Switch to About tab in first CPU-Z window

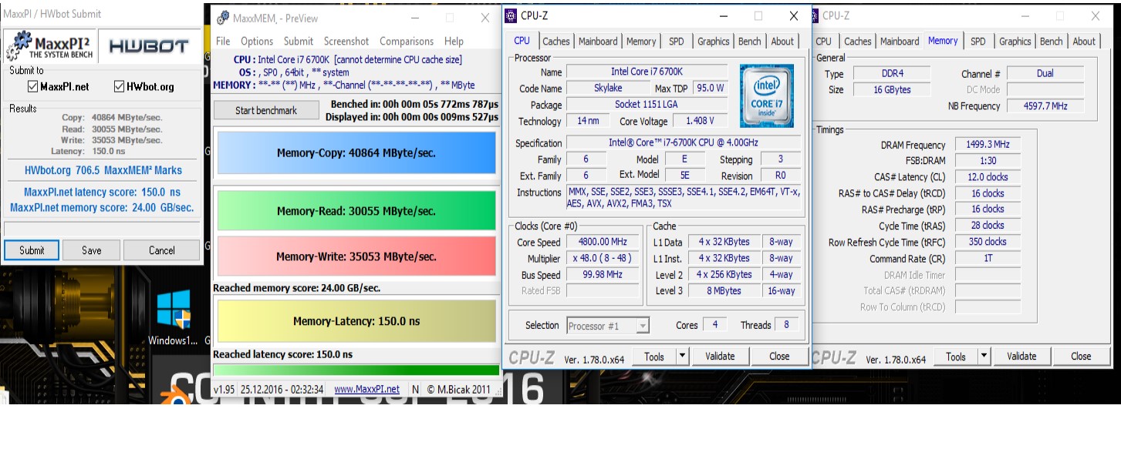782,42
